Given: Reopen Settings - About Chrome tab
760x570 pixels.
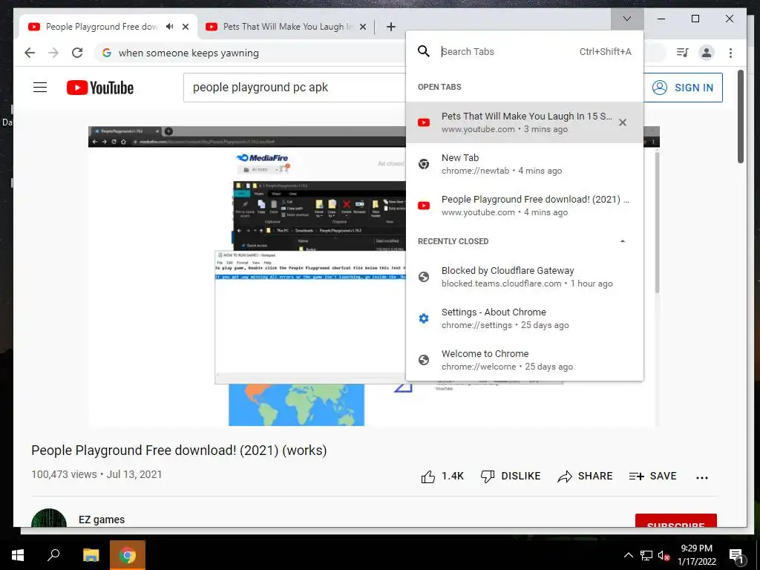Looking at the screenshot, I should [x=525, y=318].
